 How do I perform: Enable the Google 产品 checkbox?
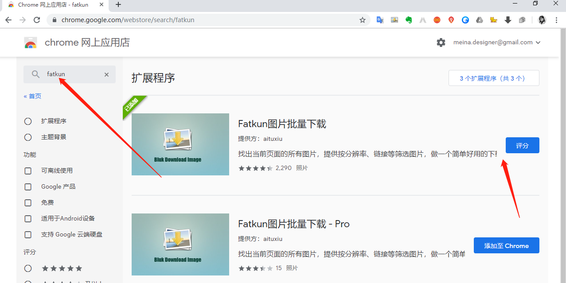[28, 187]
